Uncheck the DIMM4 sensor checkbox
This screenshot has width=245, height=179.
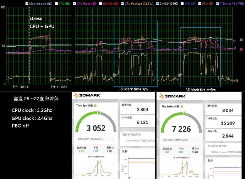click(157, 3)
